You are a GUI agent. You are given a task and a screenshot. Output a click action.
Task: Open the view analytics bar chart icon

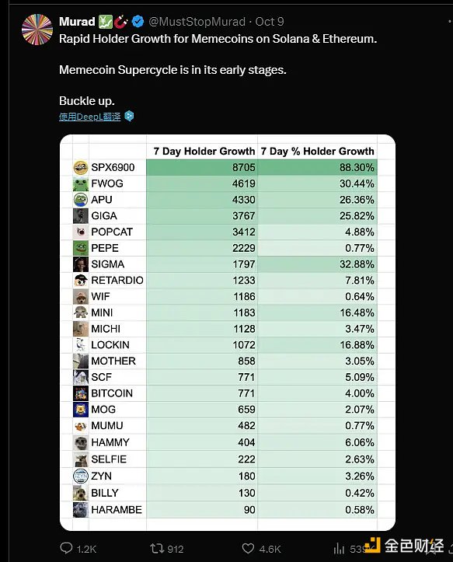(x=339, y=548)
